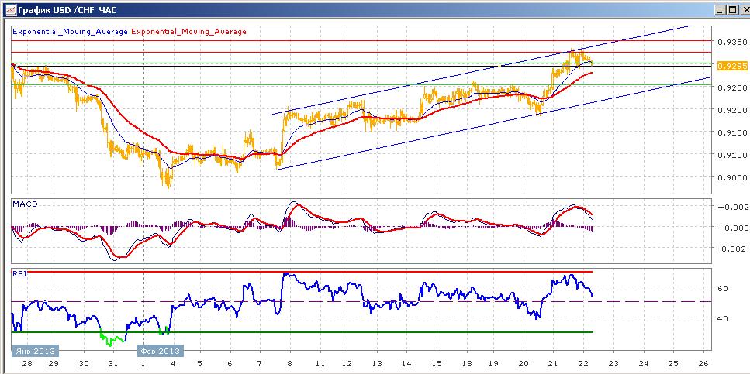Click the 60 level on RSI scale

pyautogui.click(x=722, y=289)
